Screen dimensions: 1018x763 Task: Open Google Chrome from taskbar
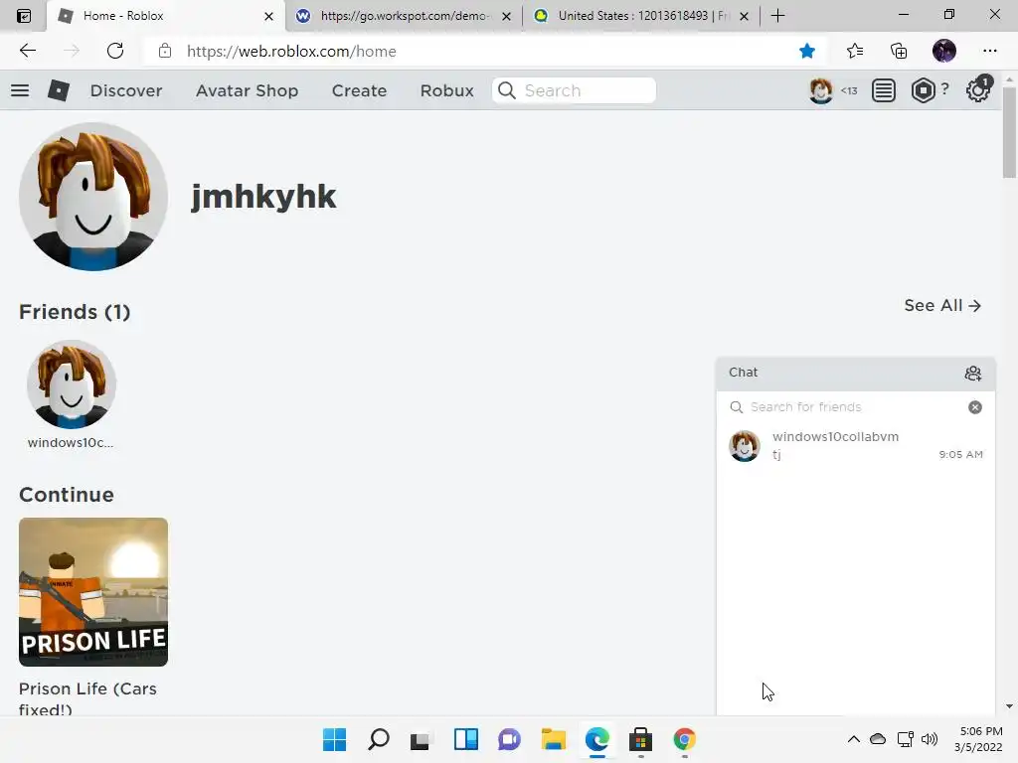[684, 739]
